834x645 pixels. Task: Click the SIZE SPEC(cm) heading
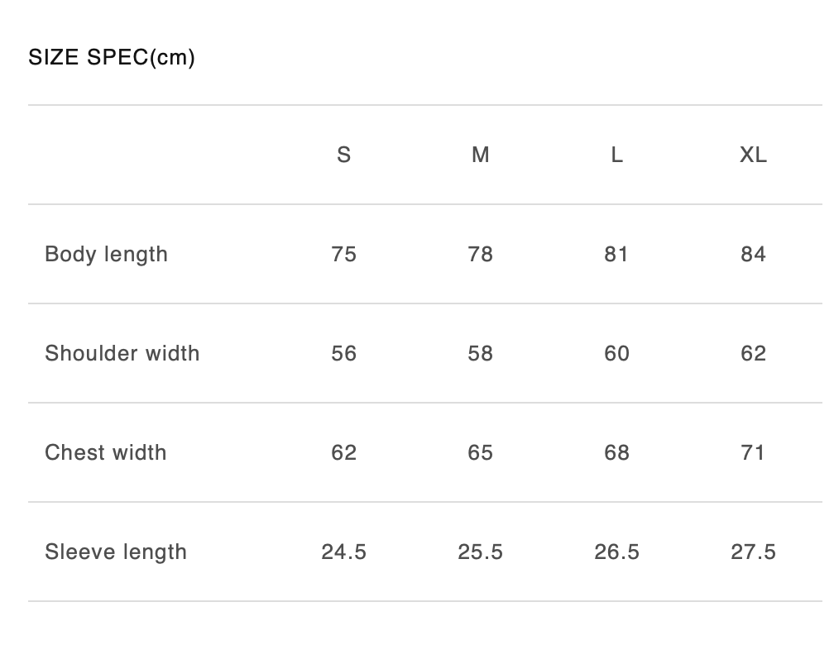click(112, 57)
